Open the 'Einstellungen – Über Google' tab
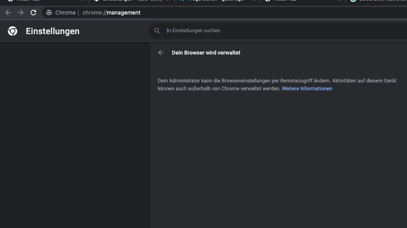The height and width of the screenshot is (228, 407). [126, 1]
